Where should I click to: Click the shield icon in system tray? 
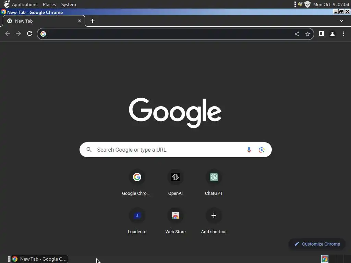coord(307,4)
